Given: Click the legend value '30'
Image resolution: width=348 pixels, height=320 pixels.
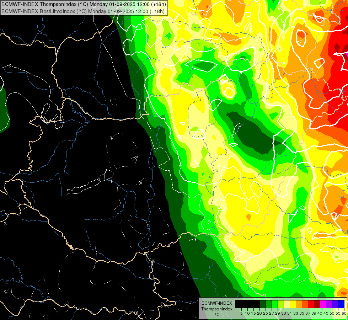Looking at the screenshot, I should [284, 313].
